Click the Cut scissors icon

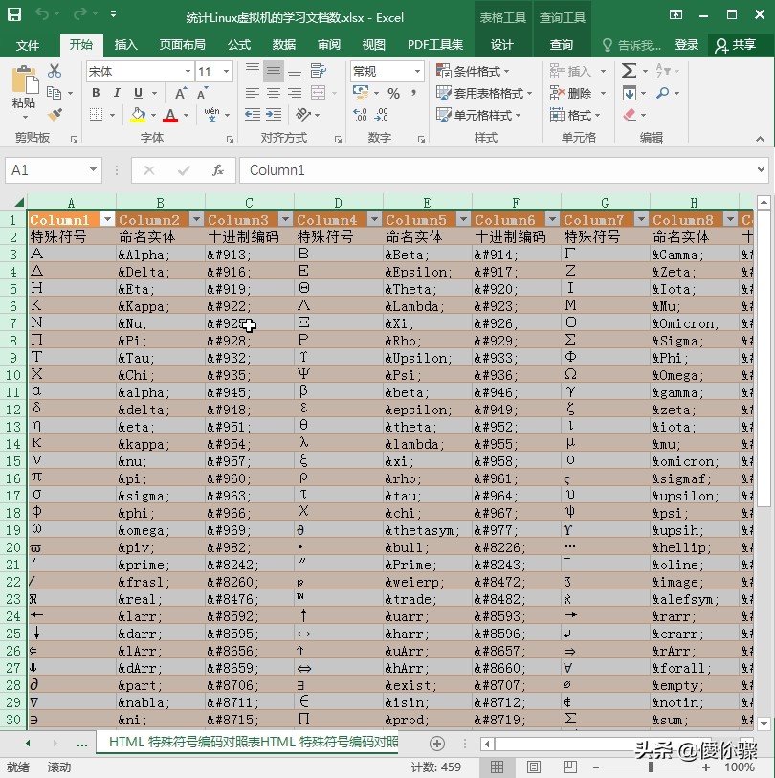click(55, 71)
